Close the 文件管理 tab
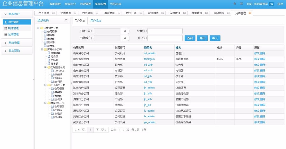286x149 pixels. coord(75,13)
